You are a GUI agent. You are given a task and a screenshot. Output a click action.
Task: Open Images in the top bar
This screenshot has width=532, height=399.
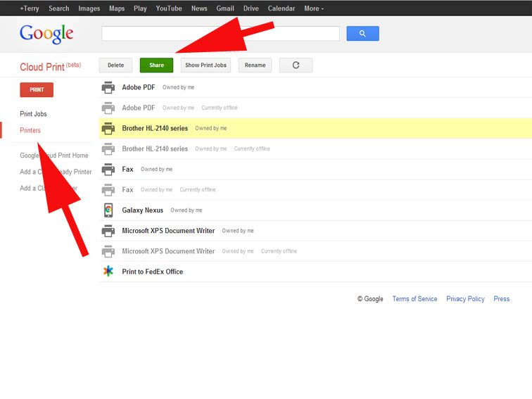(89, 8)
